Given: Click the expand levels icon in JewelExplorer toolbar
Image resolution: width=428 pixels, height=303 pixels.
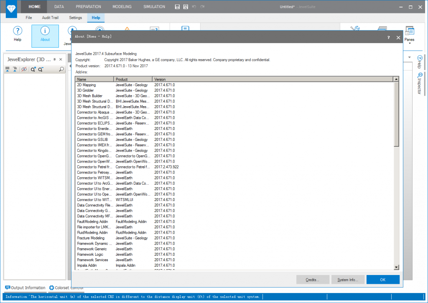Looking at the screenshot, I should coord(15,69).
